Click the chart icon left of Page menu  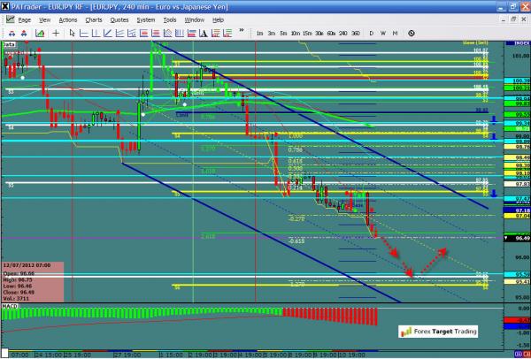[8, 19]
